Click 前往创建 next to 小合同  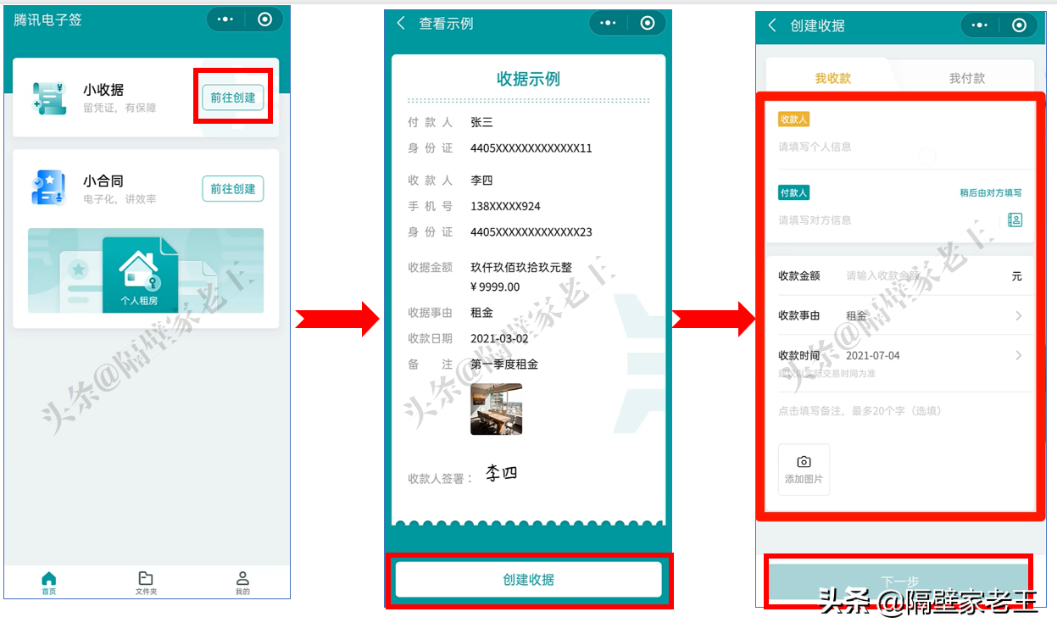[x=232, y=188]
